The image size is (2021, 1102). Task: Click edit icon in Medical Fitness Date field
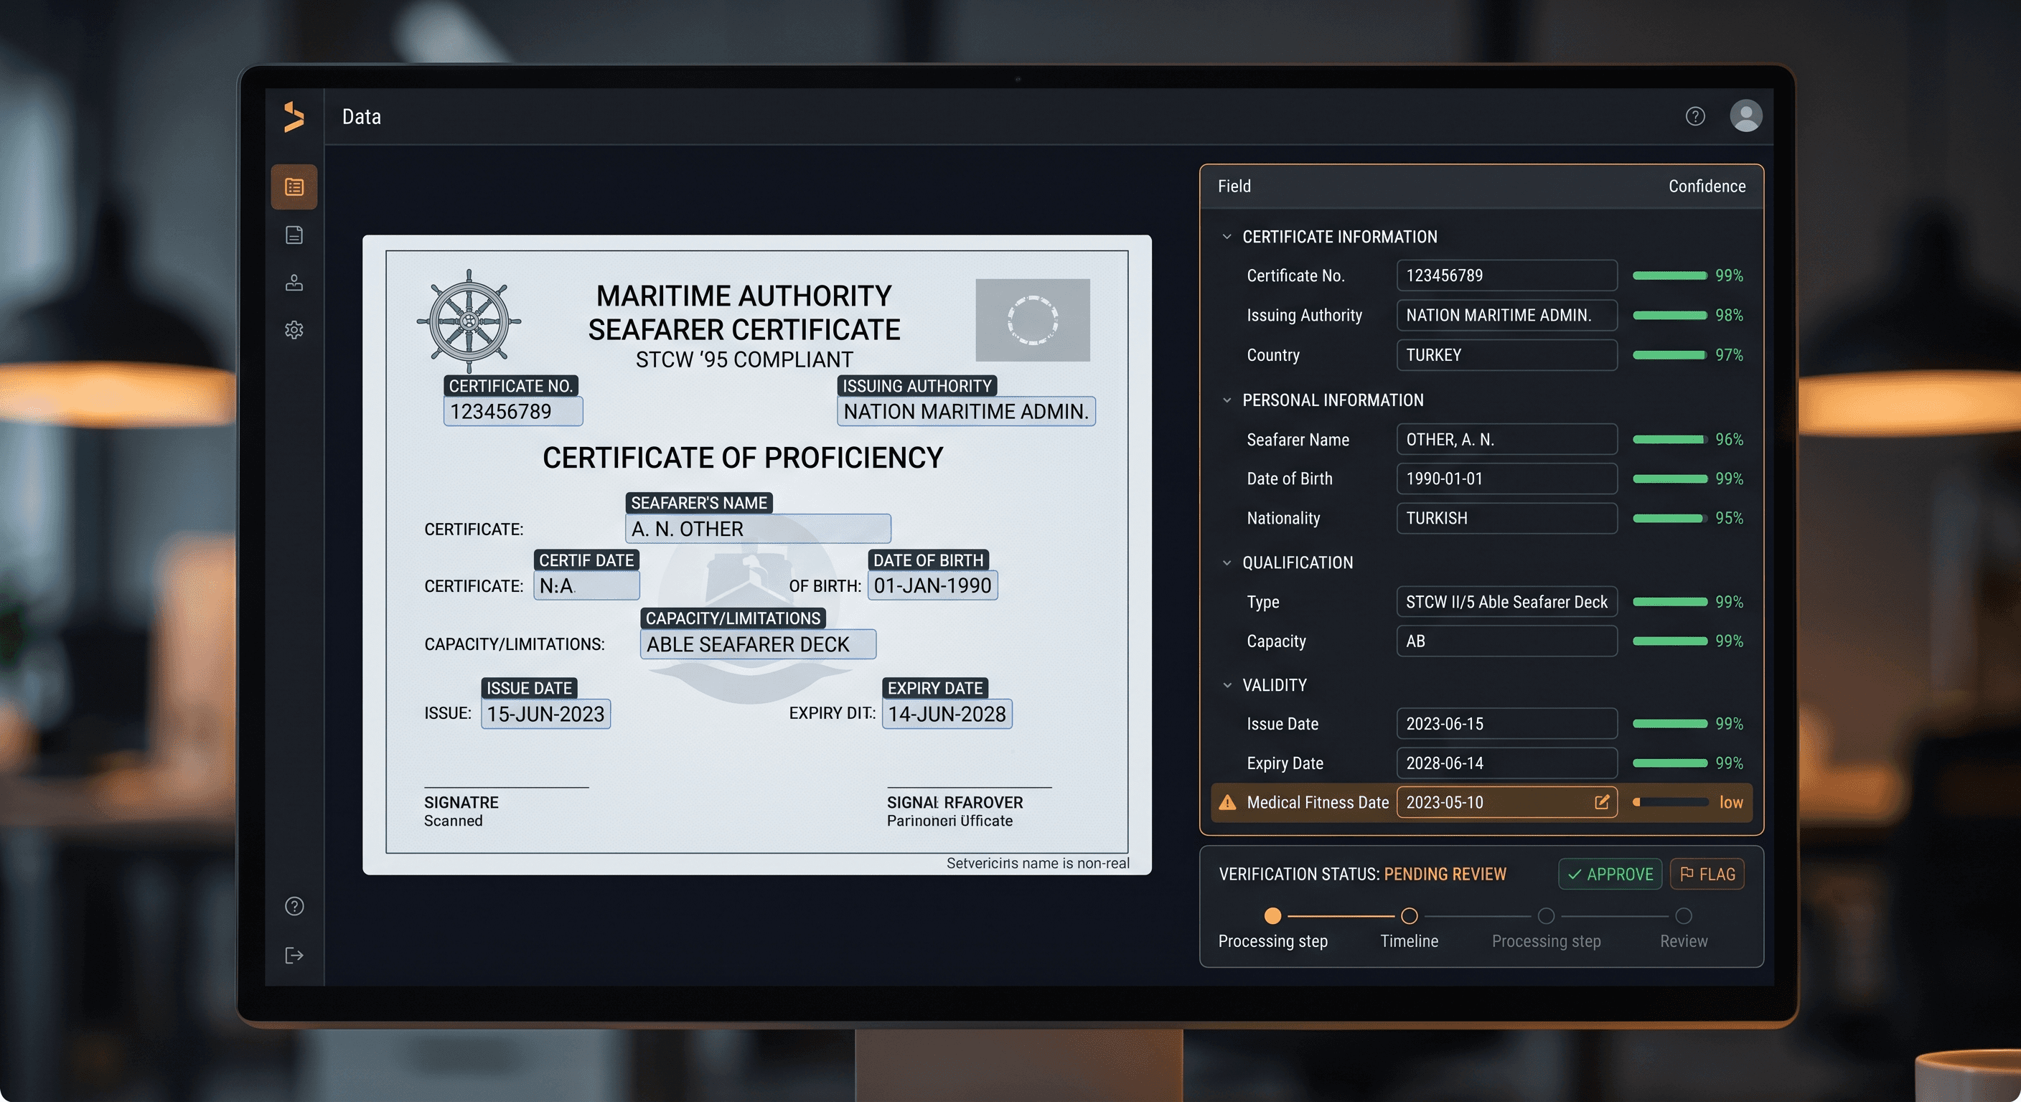click(1601, 801)
